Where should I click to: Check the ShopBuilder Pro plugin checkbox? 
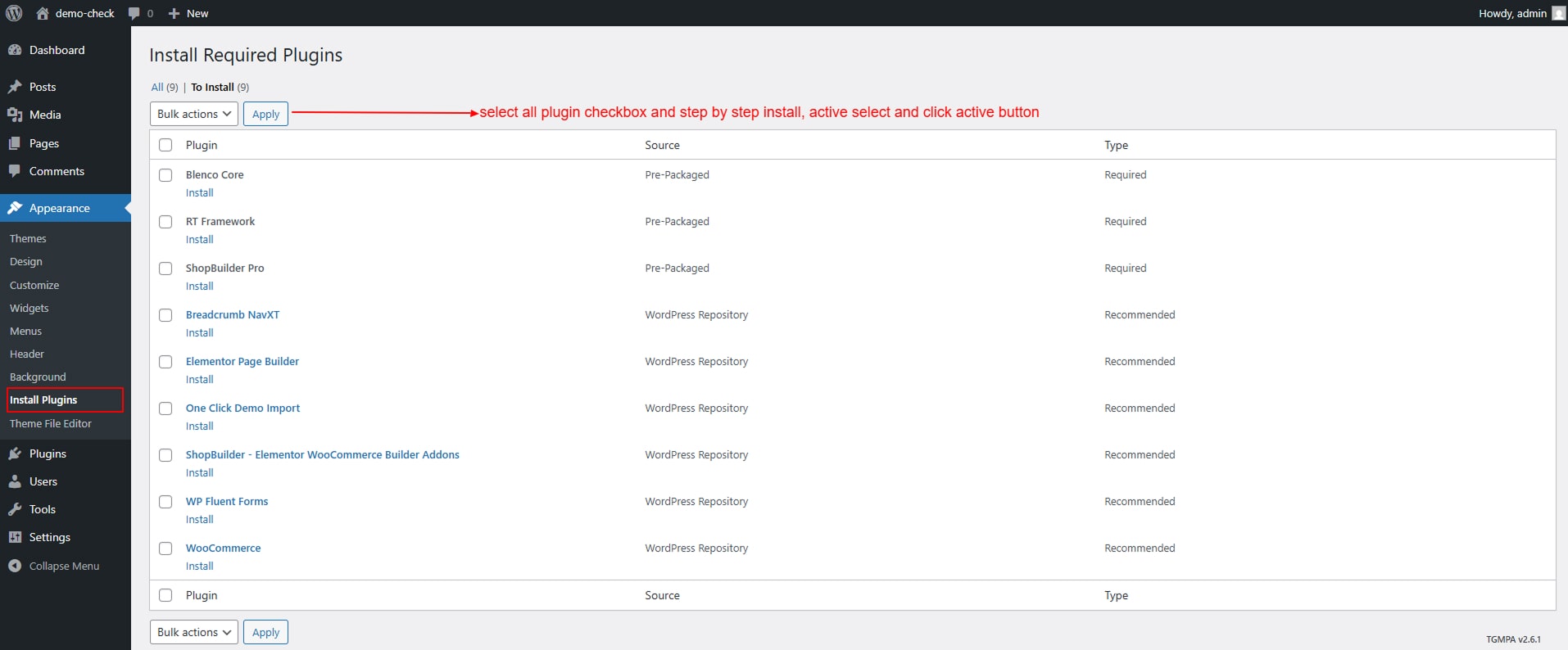(165, 269)
